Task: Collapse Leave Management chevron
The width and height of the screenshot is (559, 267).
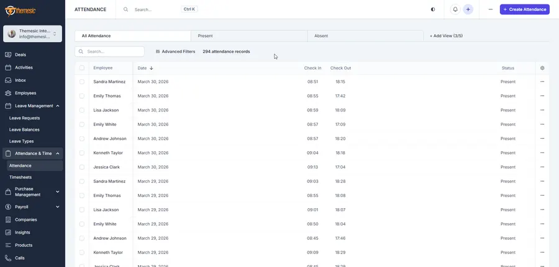Action: (x=58, y=106)
